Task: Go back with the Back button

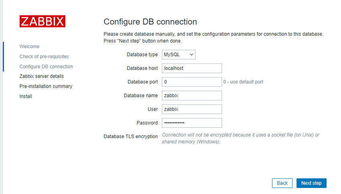Action: click(282, 183)
